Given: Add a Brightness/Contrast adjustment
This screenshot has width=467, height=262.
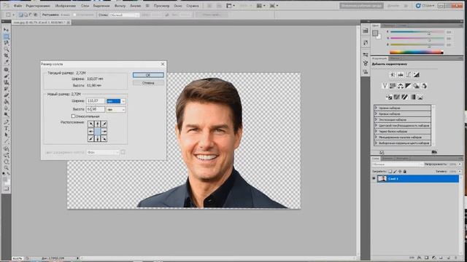Looking at the screenshot, I should click(393, 75).
